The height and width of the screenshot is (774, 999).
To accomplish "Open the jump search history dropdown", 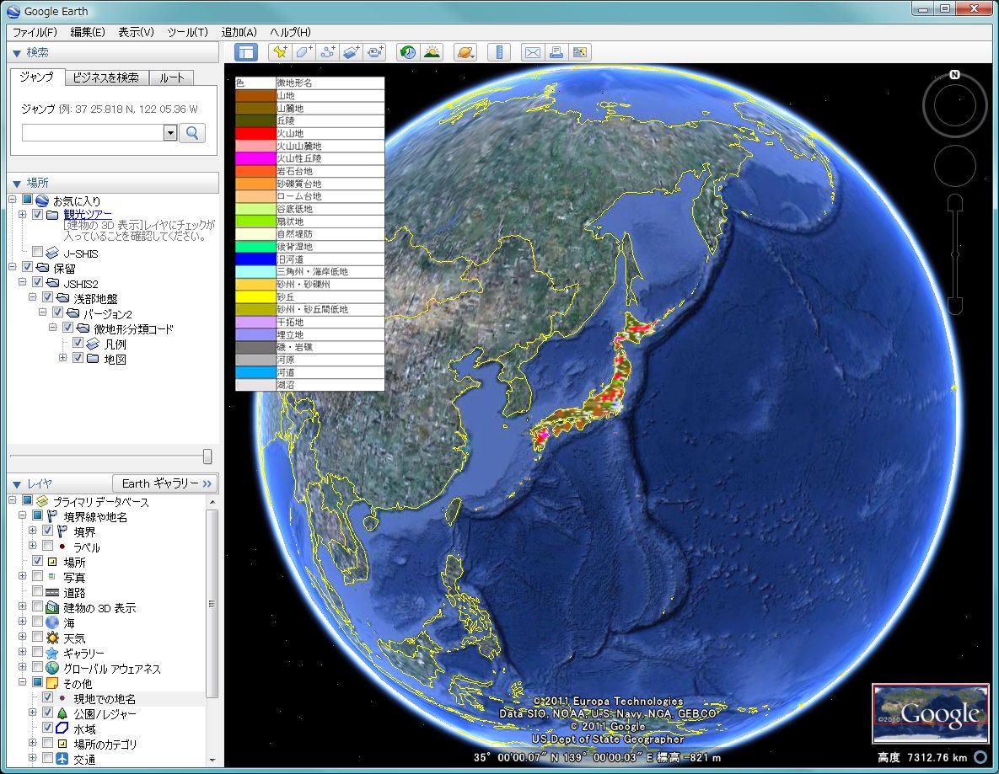I will point(170,132).
